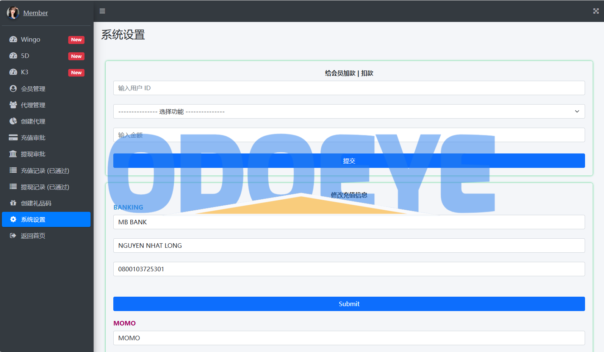
Task: Click the 创建代理 pie chart icon
Action: 13,121
